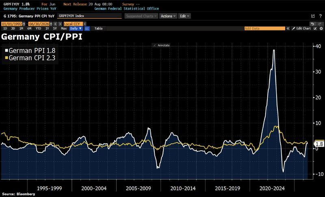Click the Local CCY currency field
The height and width of the screenshot is (197, 325).
[x=74, y=24]
